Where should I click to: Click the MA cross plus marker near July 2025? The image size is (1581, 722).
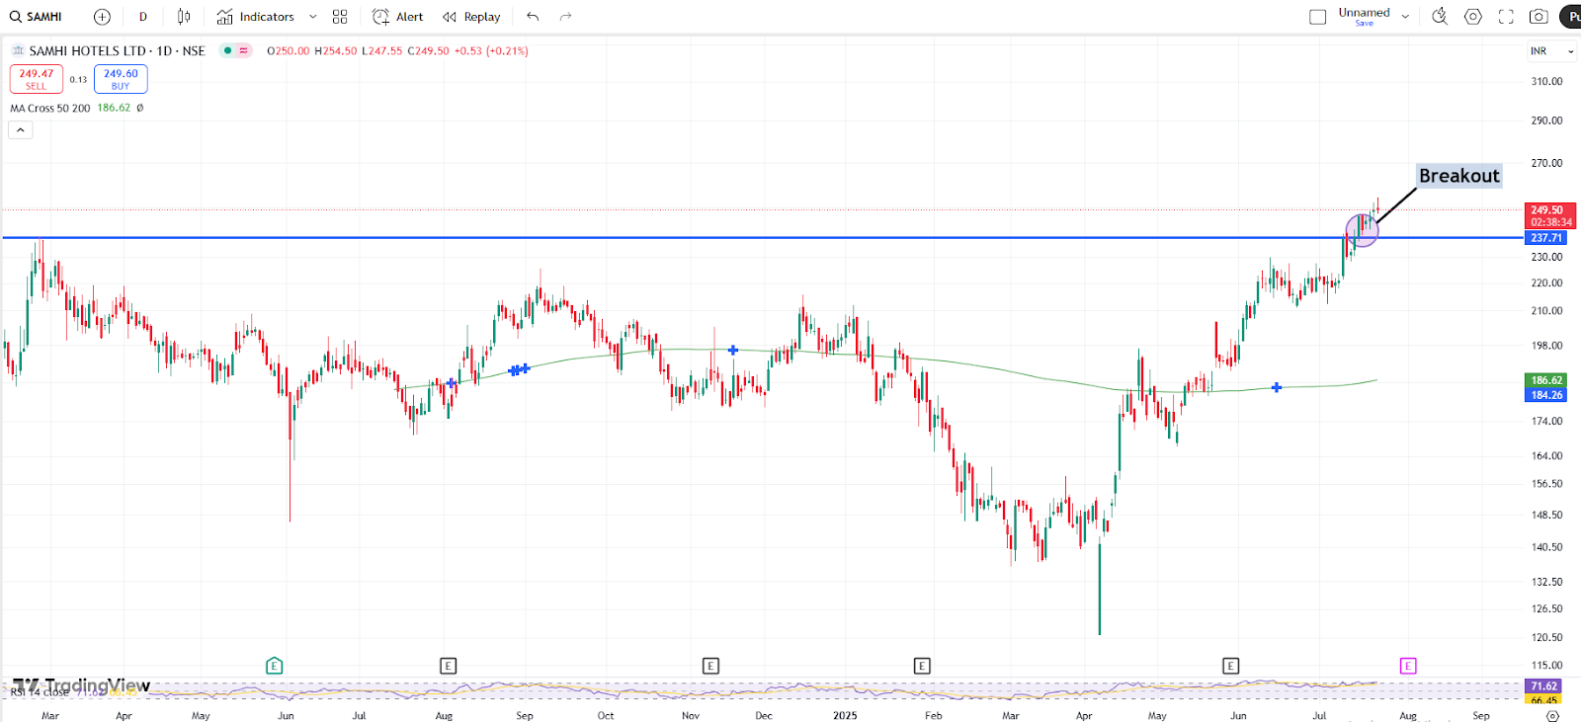(1277, 387)
